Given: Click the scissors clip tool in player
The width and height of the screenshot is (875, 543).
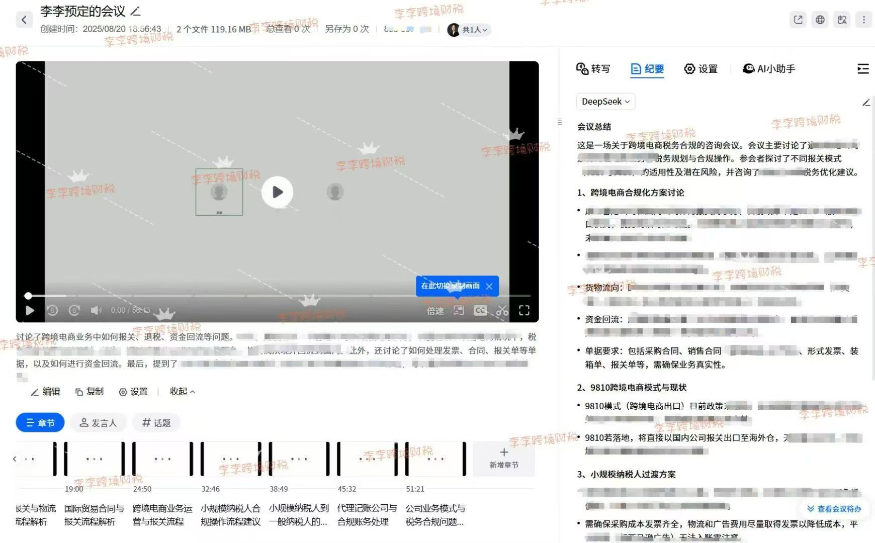Looking at the screenshot, I should (502, 310).
